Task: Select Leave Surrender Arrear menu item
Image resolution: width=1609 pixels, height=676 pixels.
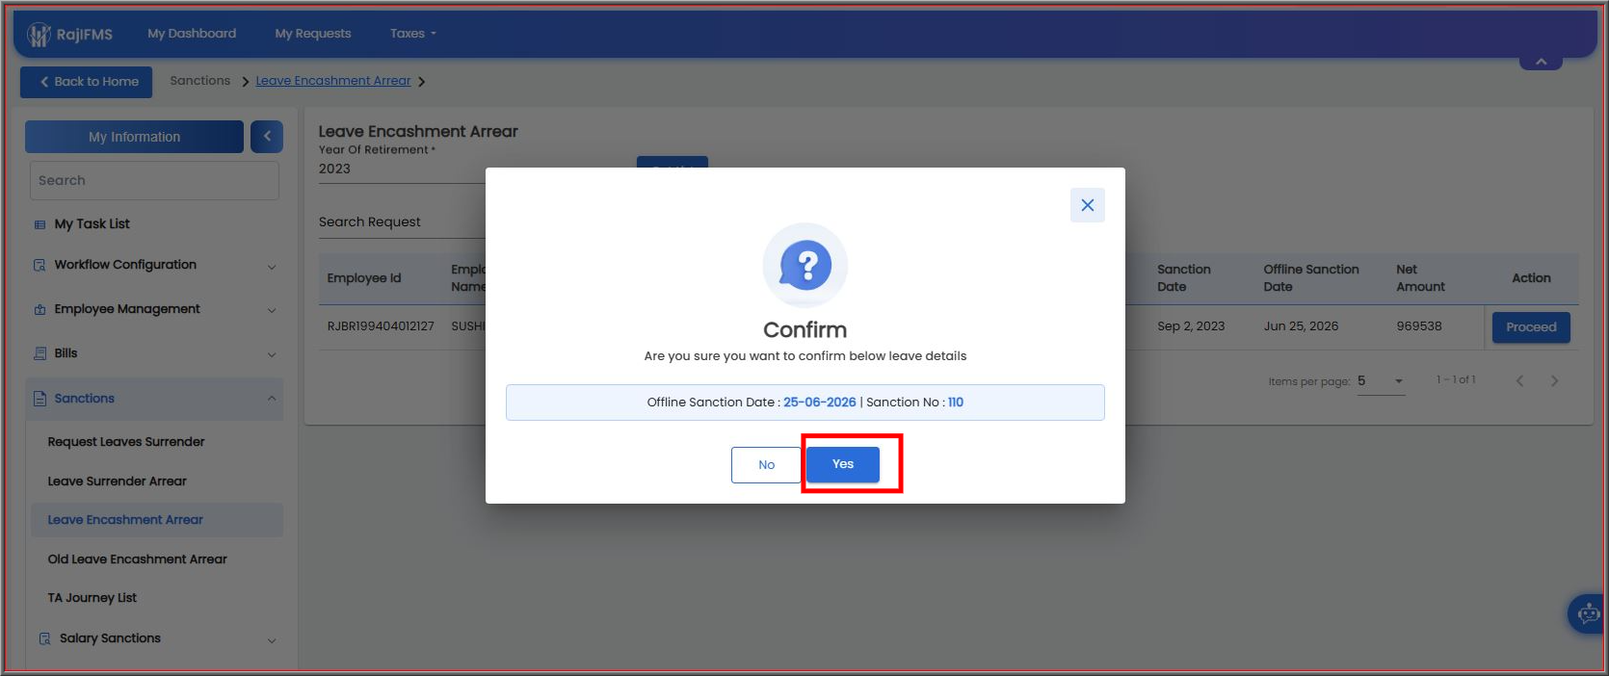Action: (x=118, y=481)
